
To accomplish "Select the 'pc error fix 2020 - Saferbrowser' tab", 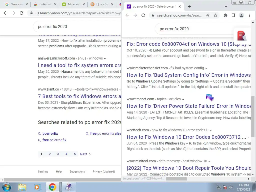I will pos(153,6).
